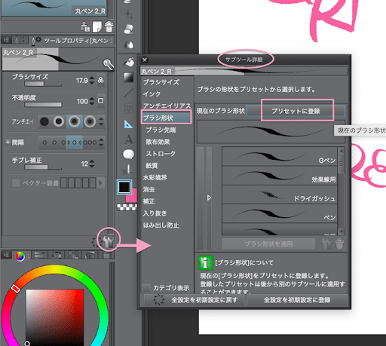Click プリセットに登録 button
The width and height of the screenshot is (386, 346).
(x=296, y=111)
